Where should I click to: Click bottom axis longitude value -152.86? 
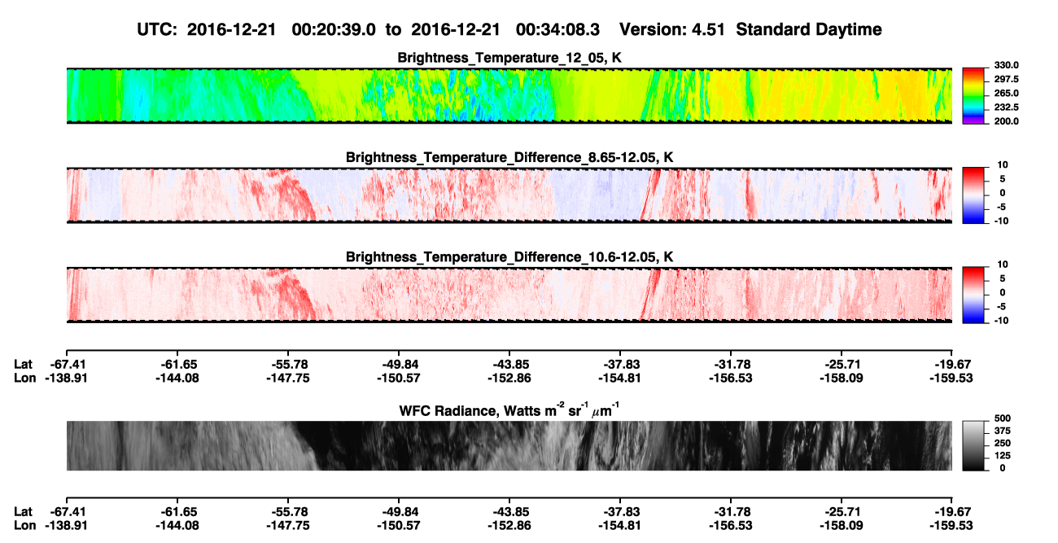(x=509, y=526)
